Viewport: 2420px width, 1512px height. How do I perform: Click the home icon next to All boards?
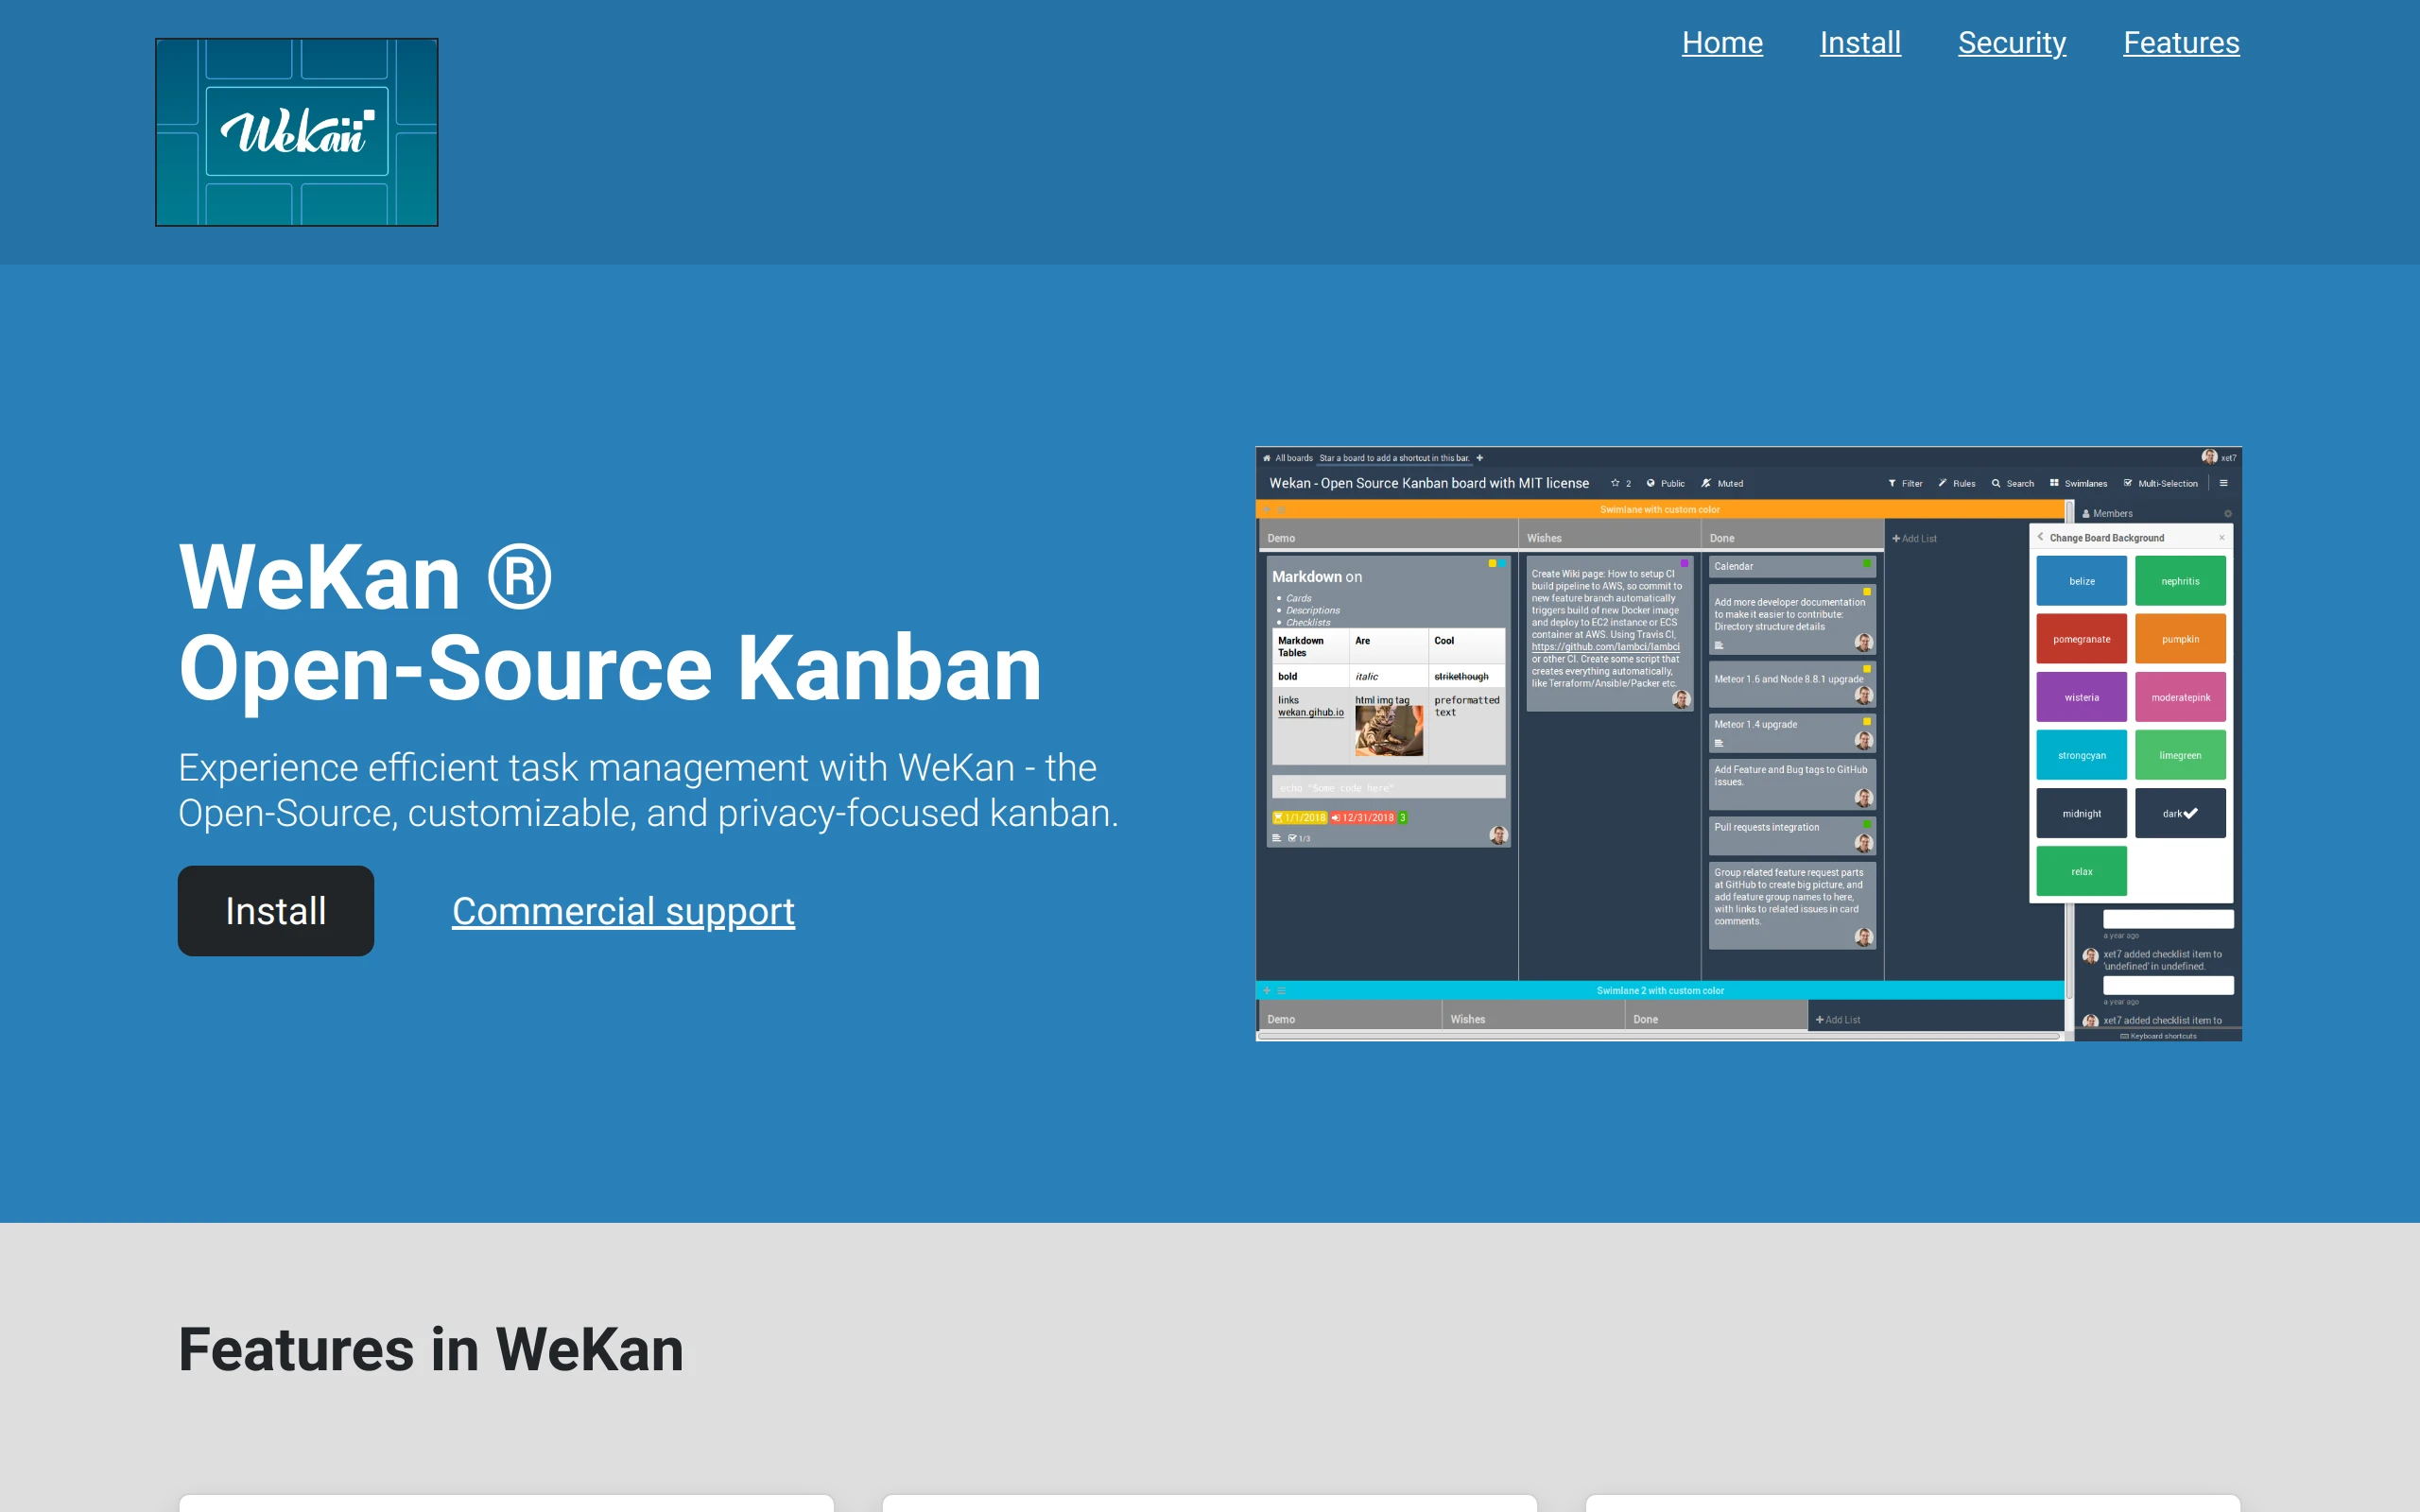[1267, 459]
